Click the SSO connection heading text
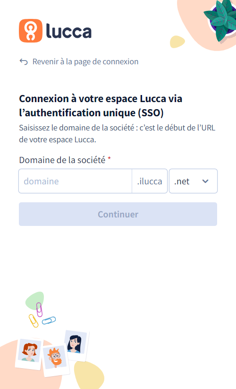The image size is (236, 389). [x=101, y=106]
